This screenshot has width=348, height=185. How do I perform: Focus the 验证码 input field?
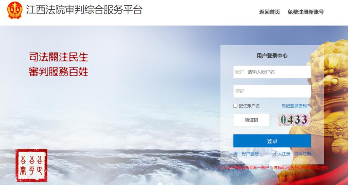pyautogui.click(x=251, y=120)
